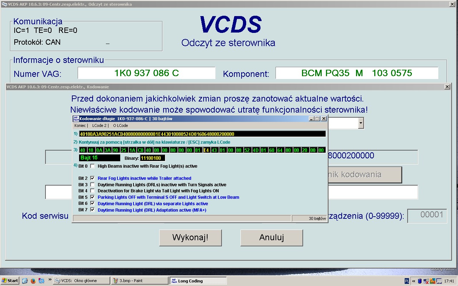
Task: Select byte cell 64
Action: (x=281, y=150)
